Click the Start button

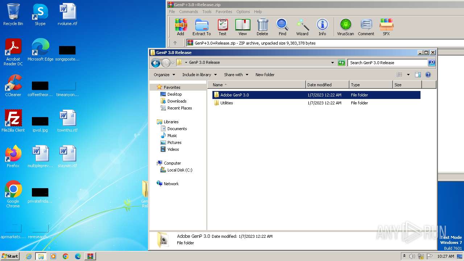tap(10, 256)
